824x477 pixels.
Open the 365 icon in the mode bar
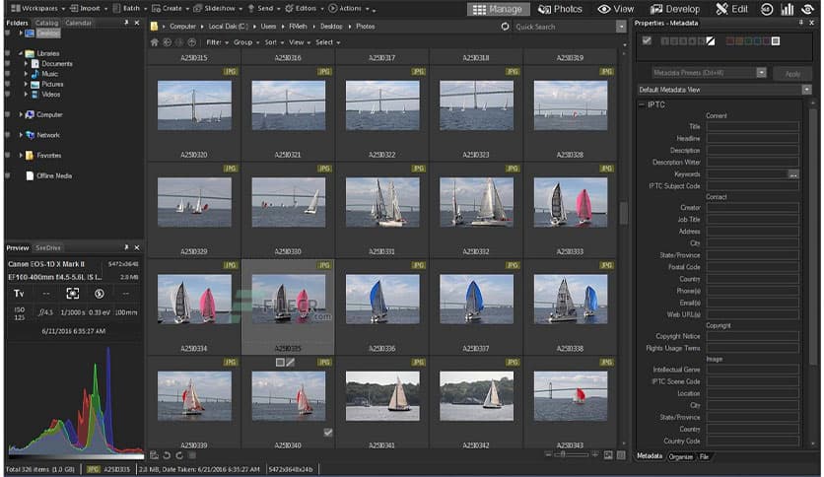767,10
